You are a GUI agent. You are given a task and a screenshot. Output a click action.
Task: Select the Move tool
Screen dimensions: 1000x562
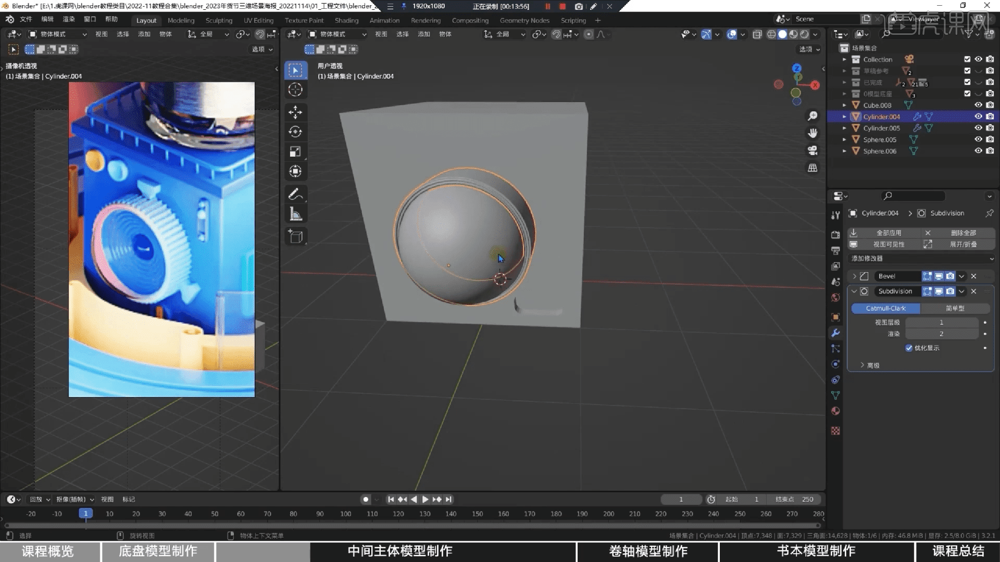click(x=295, y=112)
